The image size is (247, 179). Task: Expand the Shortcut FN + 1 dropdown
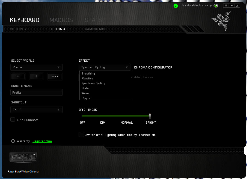click(37, 110)
